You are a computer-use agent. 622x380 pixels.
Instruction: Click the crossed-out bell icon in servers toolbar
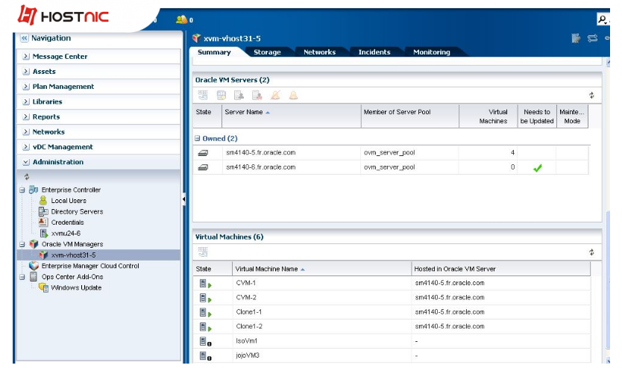[275, 96]
